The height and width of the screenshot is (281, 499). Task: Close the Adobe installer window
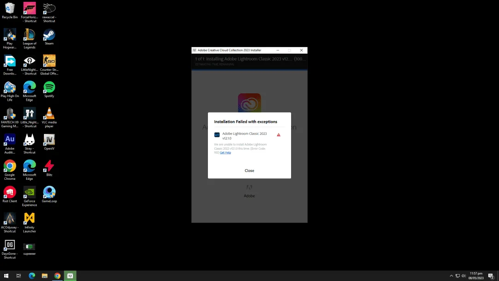click(301, 50)
